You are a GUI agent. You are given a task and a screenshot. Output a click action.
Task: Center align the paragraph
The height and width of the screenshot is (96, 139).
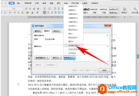[x=48, y=12]
